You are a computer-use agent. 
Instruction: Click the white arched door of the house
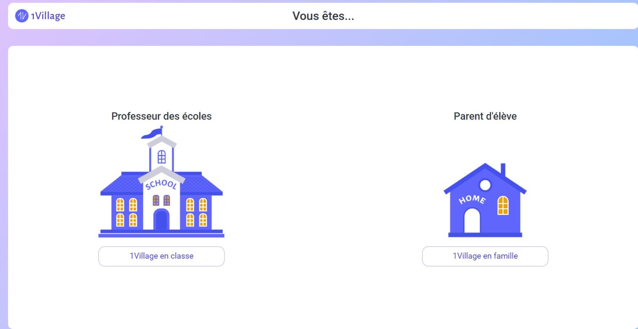point(472,221)
